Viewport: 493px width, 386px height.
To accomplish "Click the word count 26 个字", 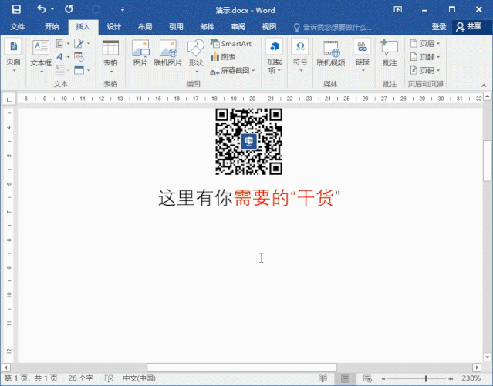I will (x=80, y=378).
